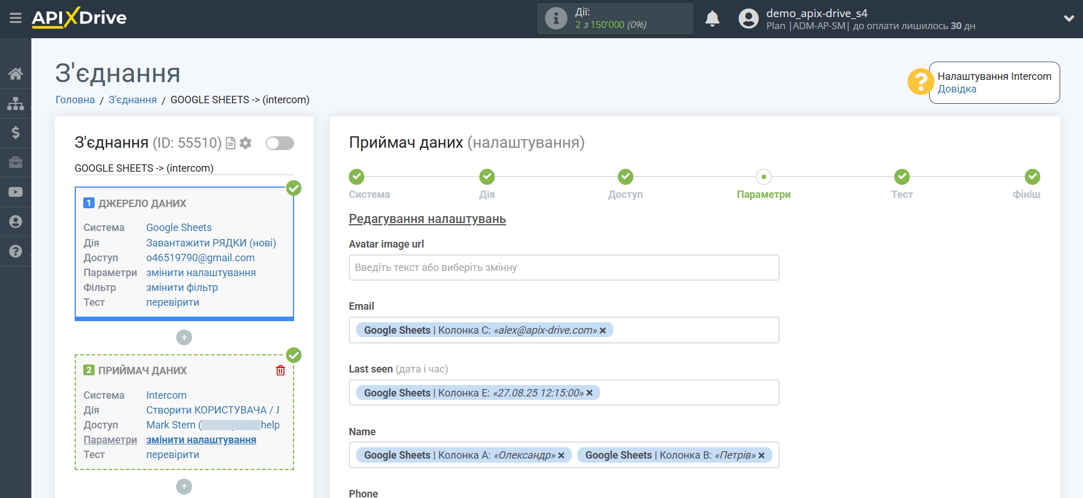Image resolution: width=1083 pixels, height=498 pixels.
Task: Open billing dollar icon in sidebar
Action: (x=15, y=133)
